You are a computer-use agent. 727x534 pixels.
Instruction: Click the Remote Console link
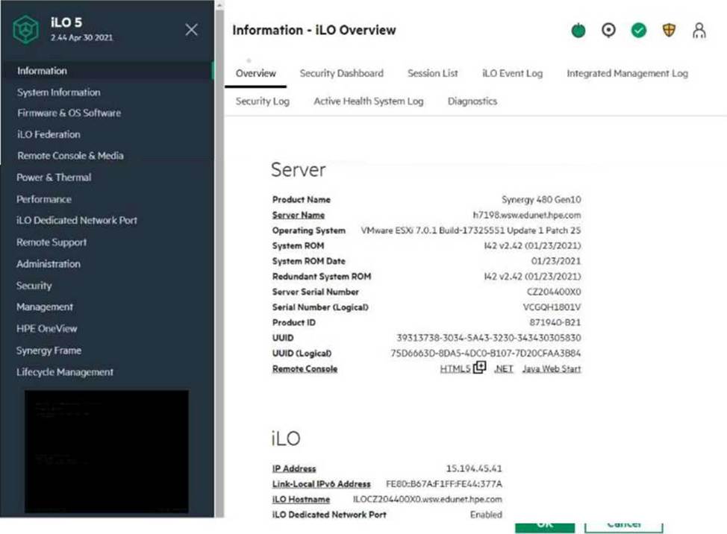point(305,368)
